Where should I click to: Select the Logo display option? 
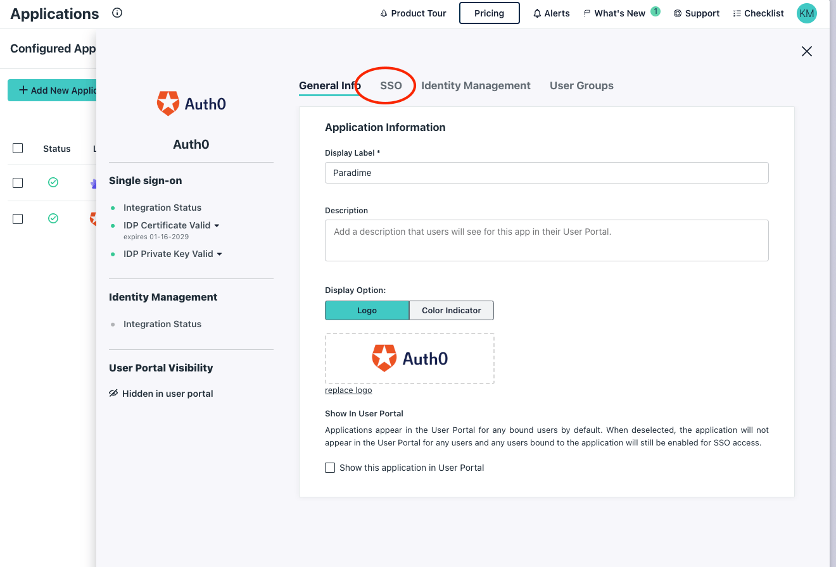(x=367, y=311)
